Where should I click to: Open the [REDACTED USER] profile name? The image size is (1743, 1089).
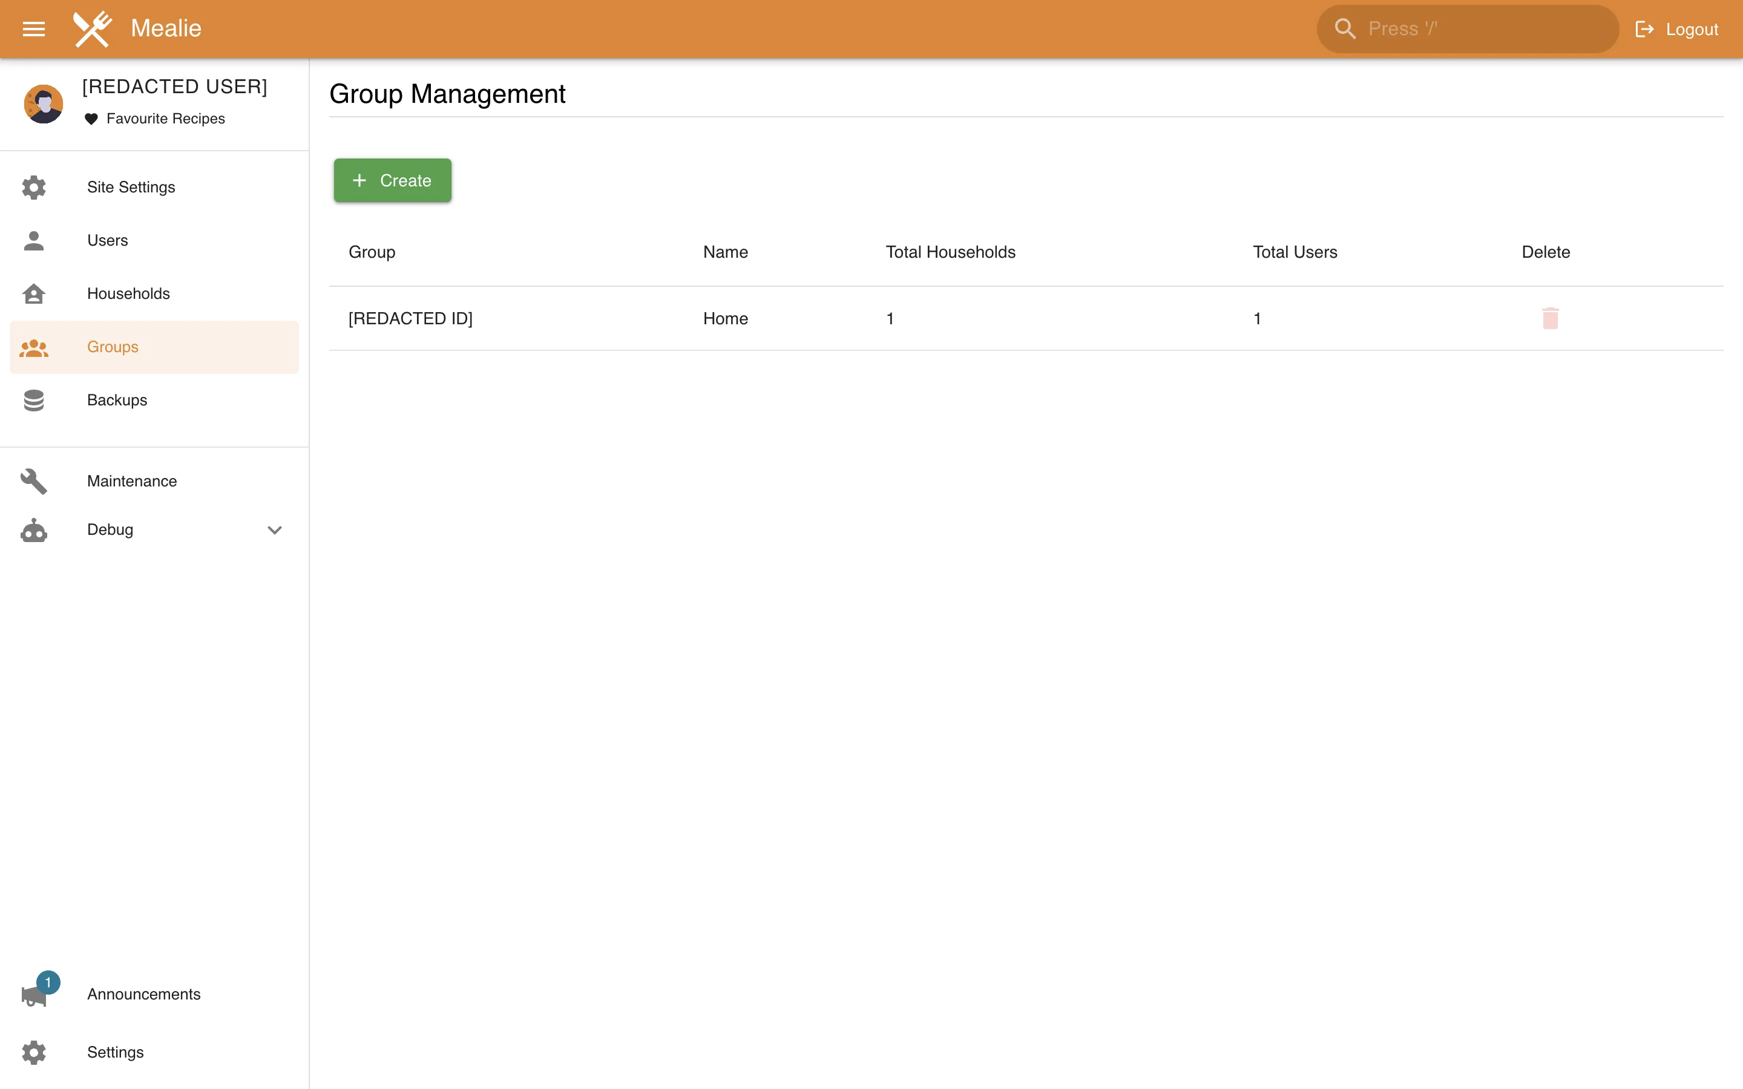click(x=175, y=87)
